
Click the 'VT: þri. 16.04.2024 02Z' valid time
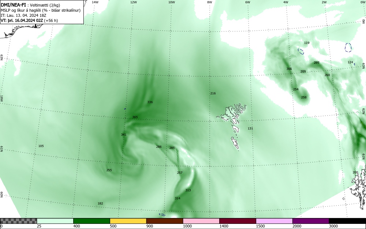22,20
